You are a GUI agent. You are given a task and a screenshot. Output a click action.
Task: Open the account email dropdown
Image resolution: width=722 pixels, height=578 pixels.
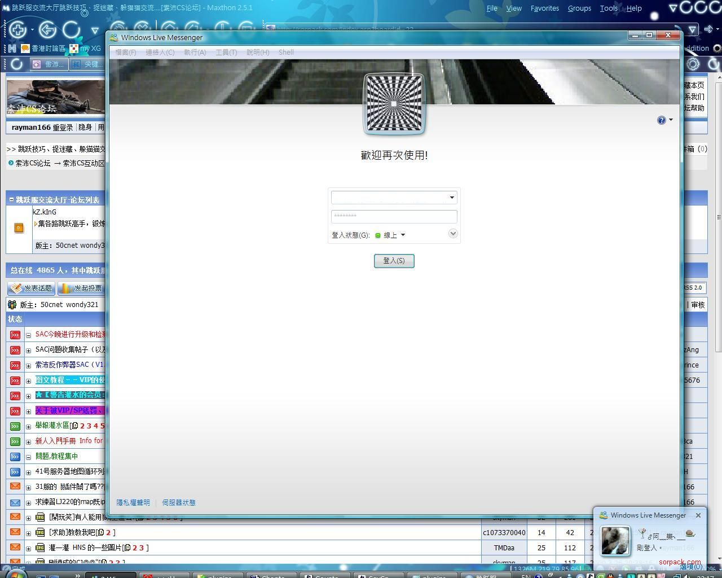click(x=451, y=198)
